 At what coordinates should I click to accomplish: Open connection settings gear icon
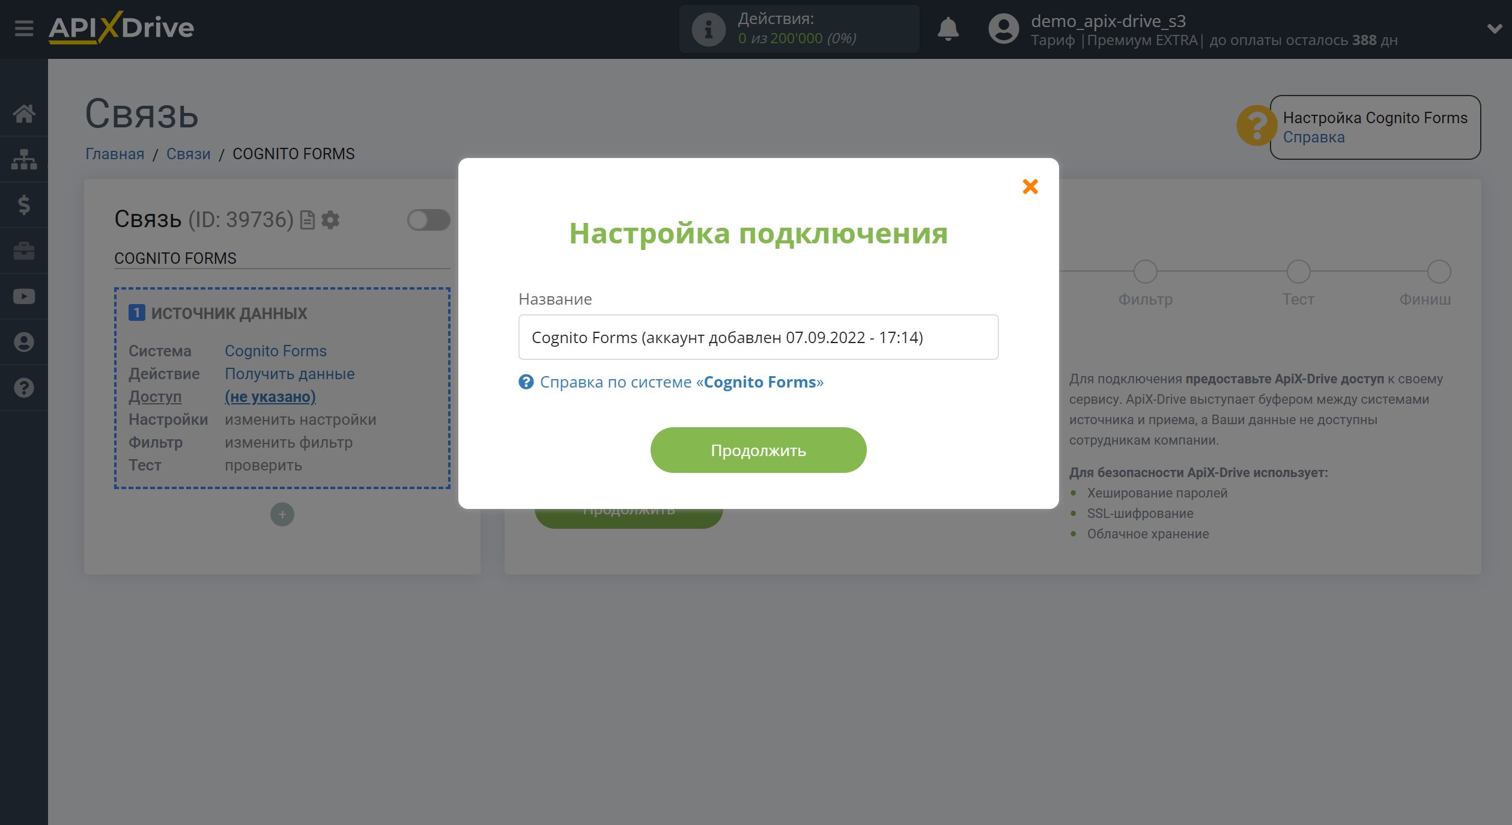[x=330, y=220]
